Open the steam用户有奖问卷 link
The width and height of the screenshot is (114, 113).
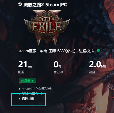[37, 89]
